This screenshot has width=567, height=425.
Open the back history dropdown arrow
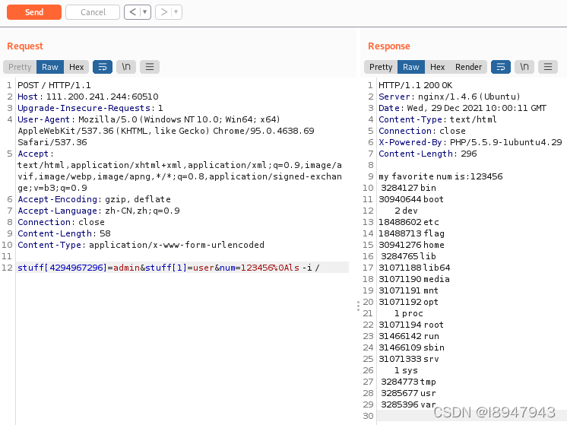[145, 12]
